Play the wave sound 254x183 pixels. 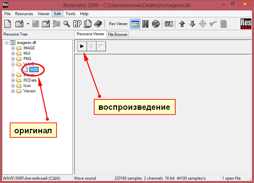coord(82,46)
